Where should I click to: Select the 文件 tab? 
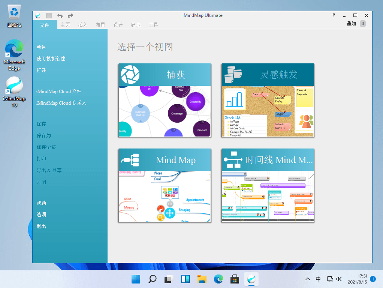coord(45,25)
